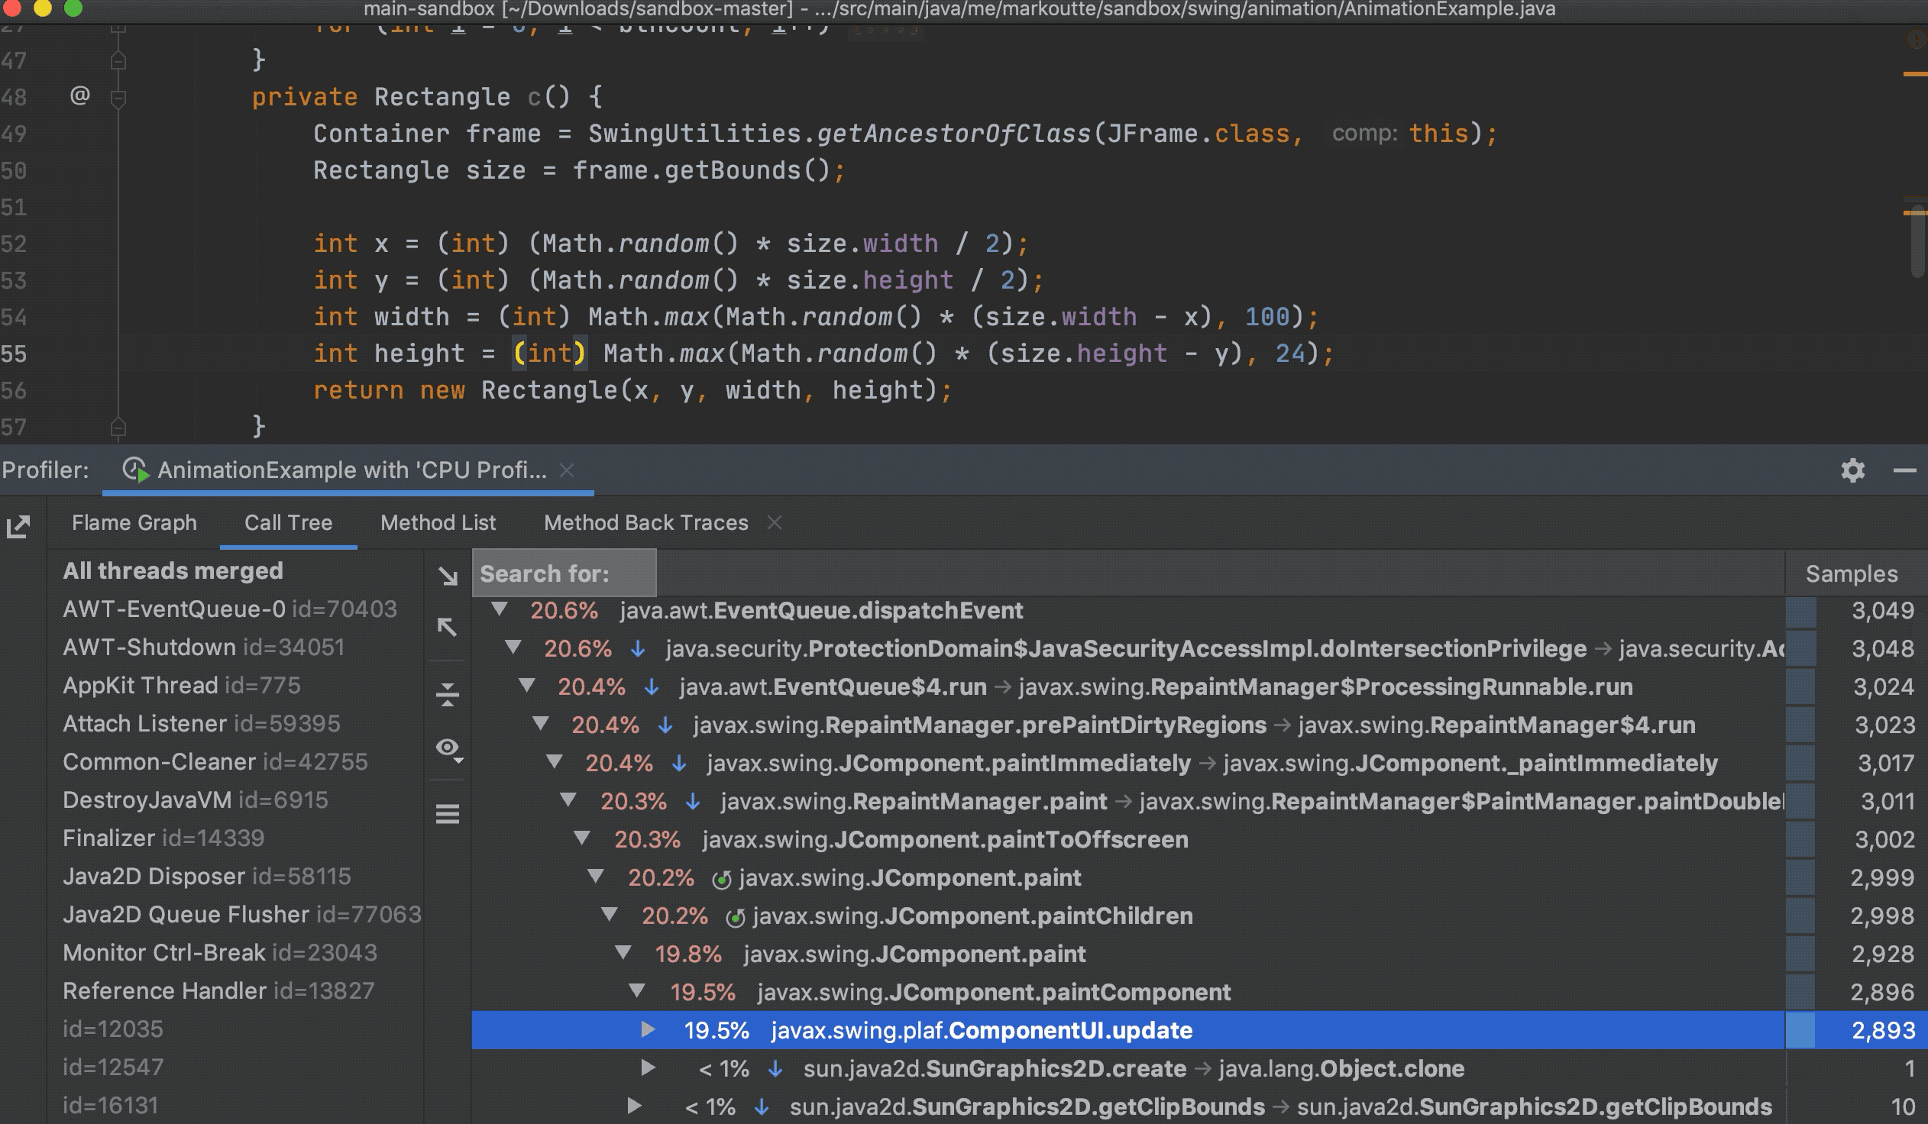Open the profiler settings gear
1928x1124 pixels.
point(1853,470)
